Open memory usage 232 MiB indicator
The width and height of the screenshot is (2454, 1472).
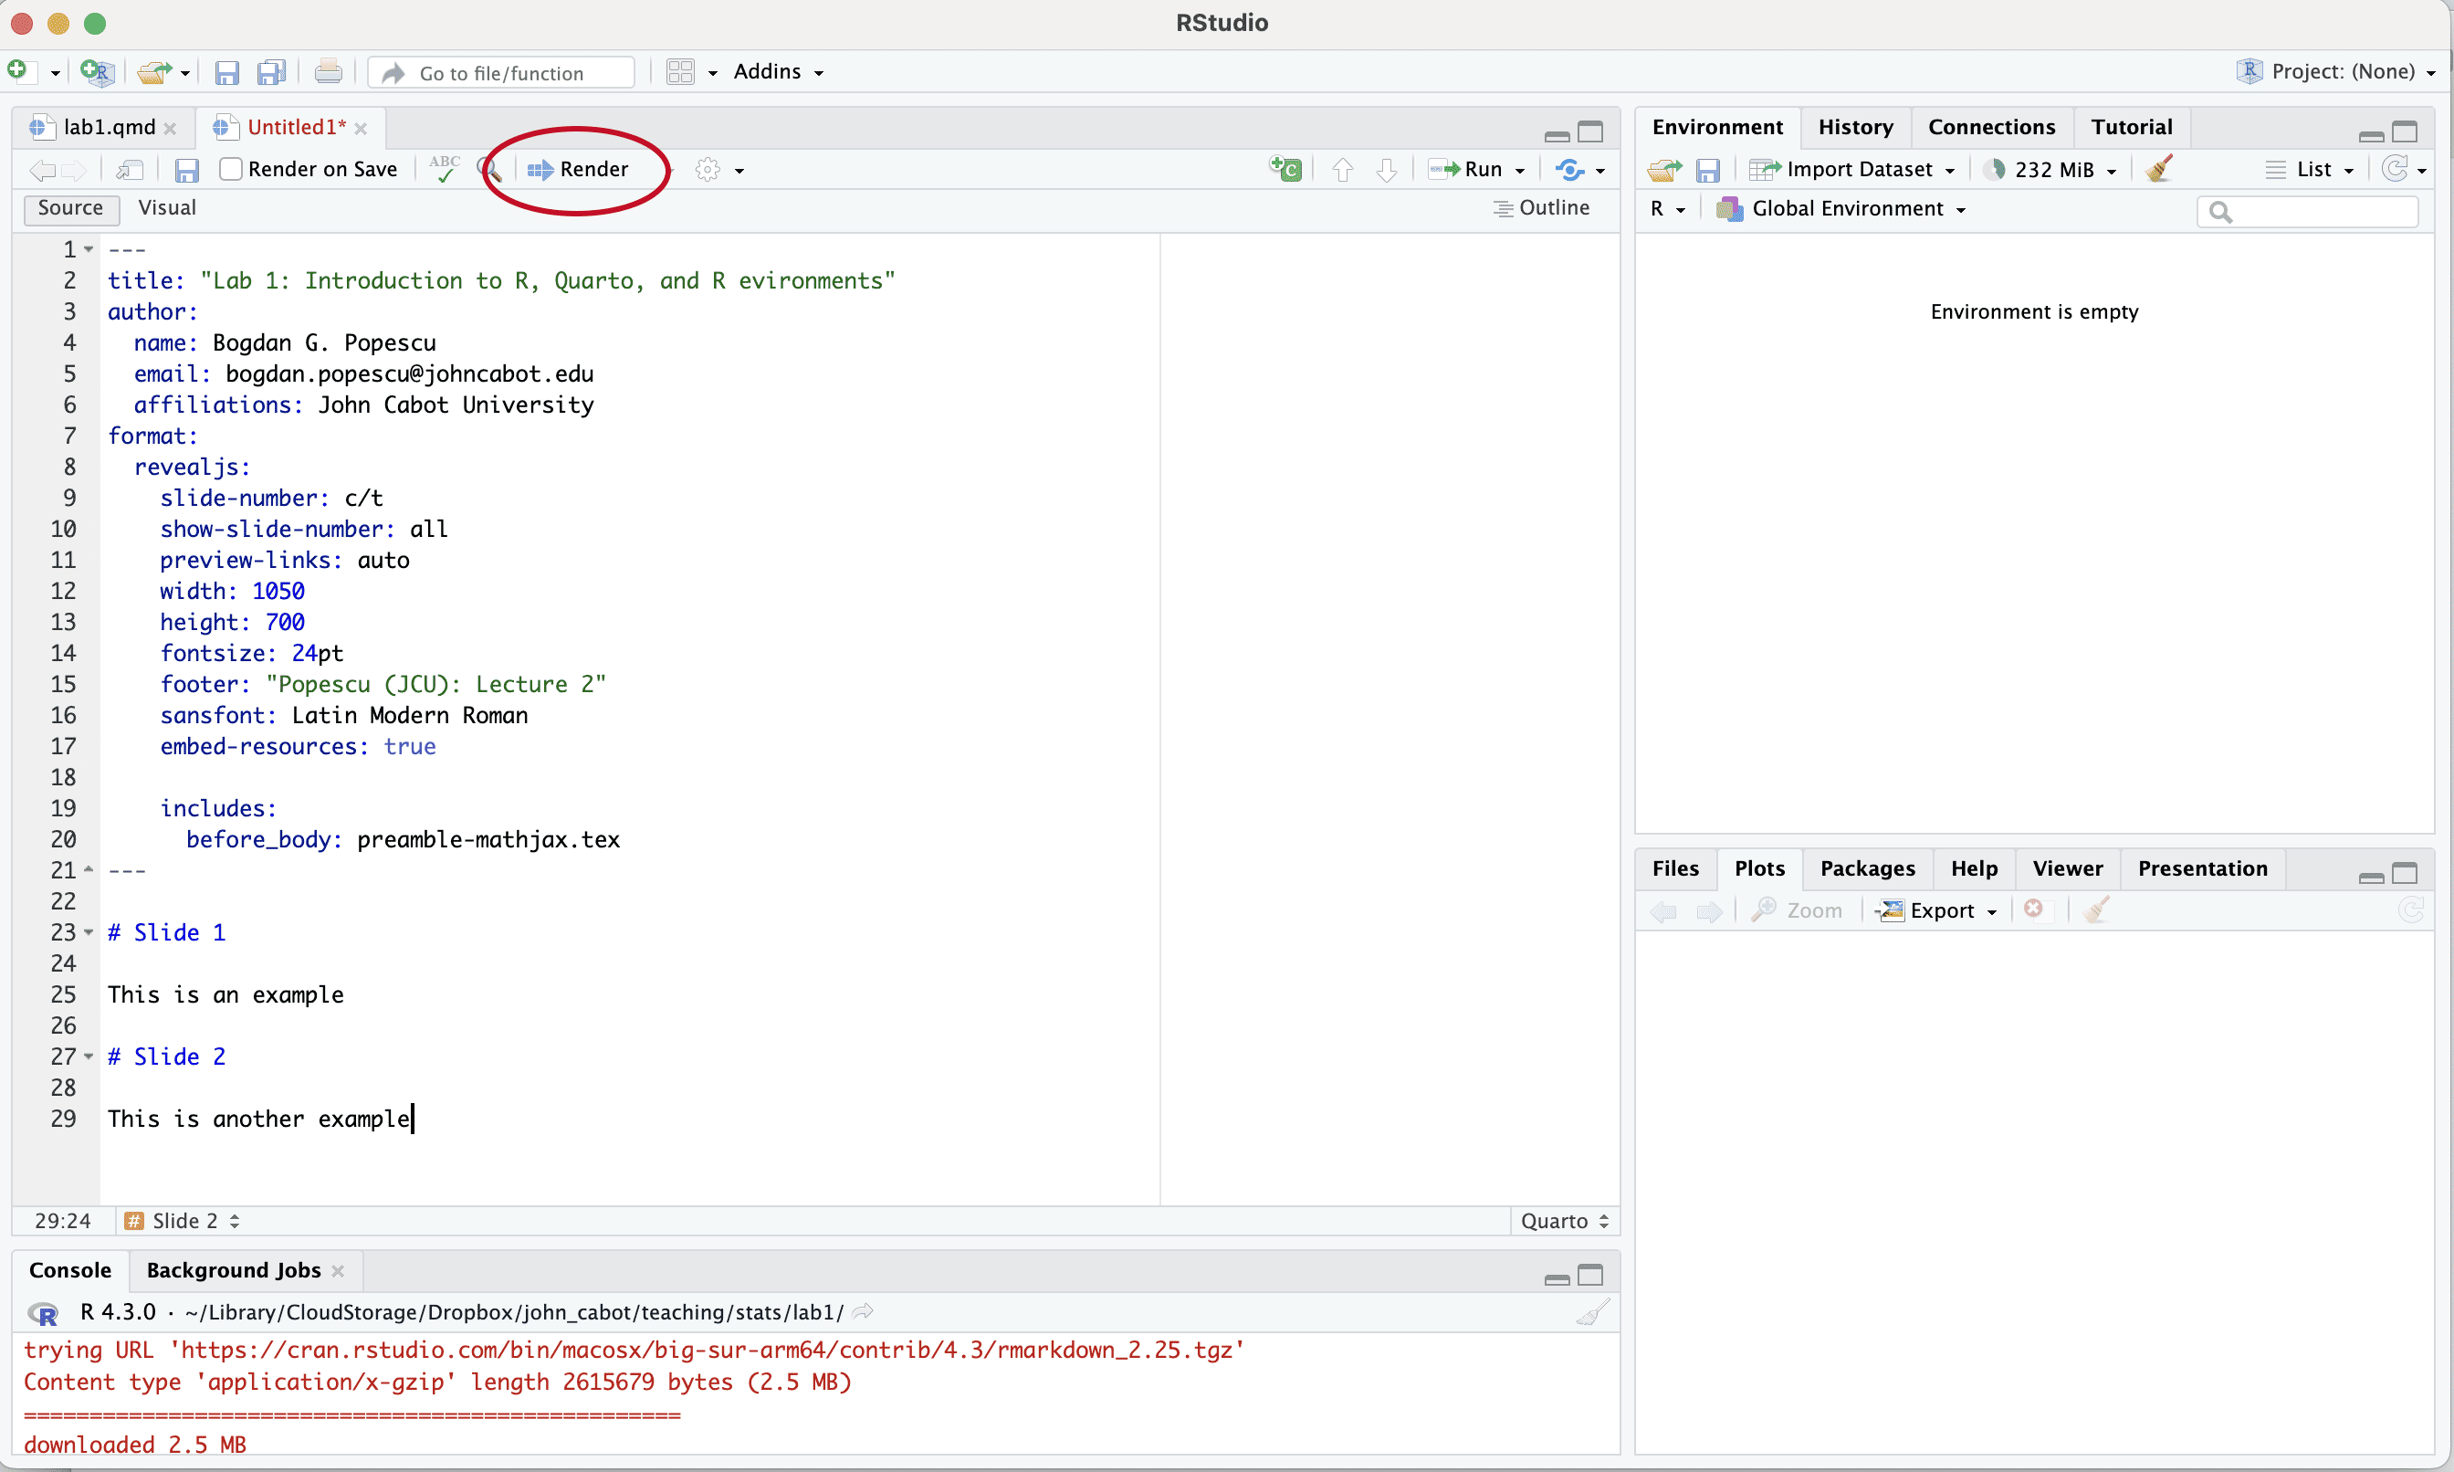(x=2050, y=170)
